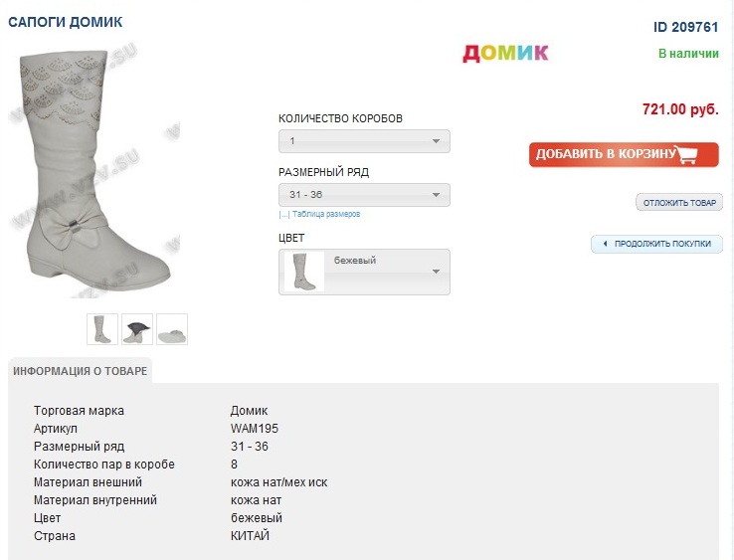
Task: Click the boot color preview in the ЦВЕТ selector
Action: pyautogui.click(x=304, y=272)
